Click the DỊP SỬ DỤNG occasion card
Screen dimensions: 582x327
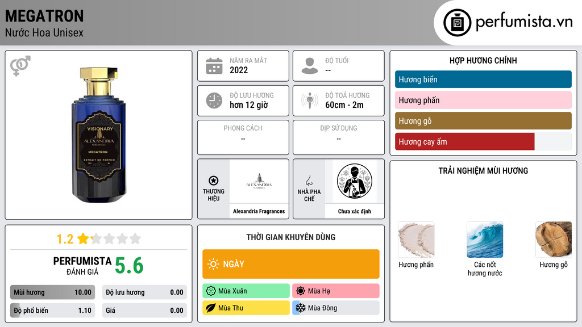[x=339, y=137]
